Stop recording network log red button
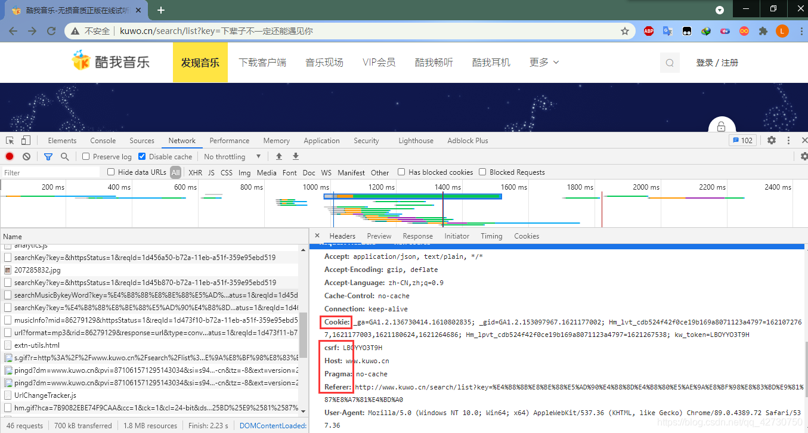 (10, 156)
